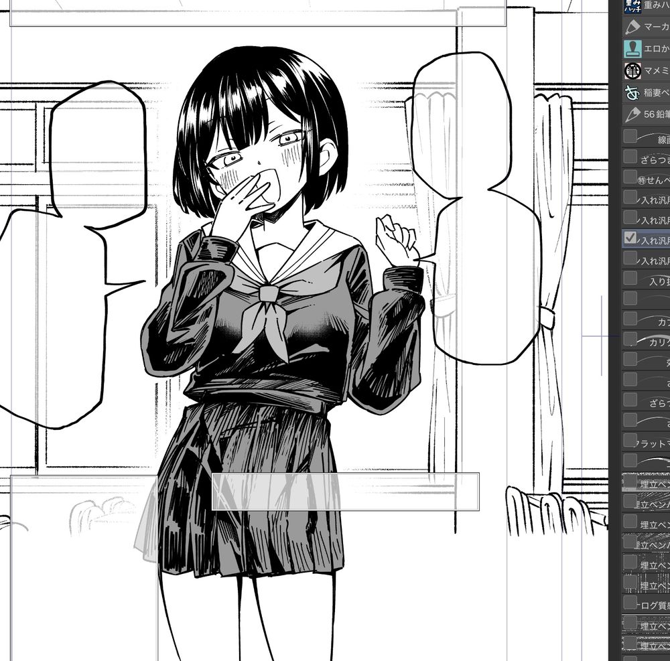
Task: Select the 重みハッチ hatch brush icon
Action: click(633, 6)
